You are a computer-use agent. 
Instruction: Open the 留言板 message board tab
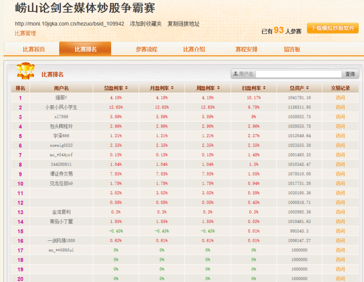coord(292,49)
